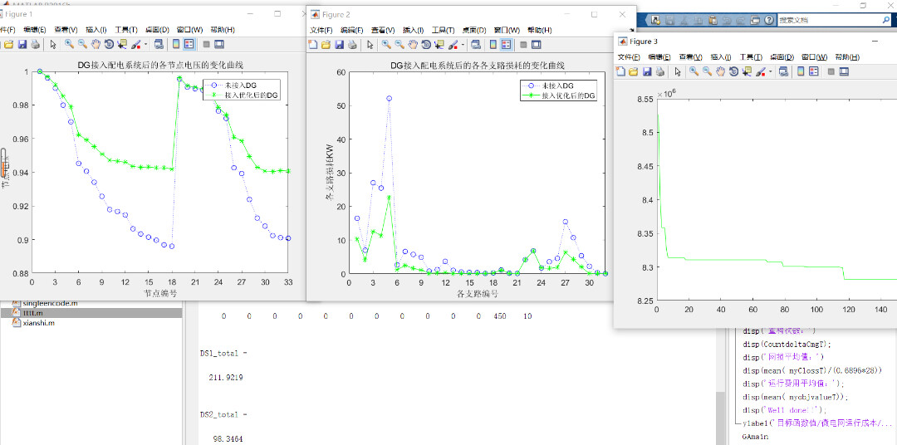Save icon in Figure 3 toolbar
This screenshot has height=445, width=897.
(647, 71)
